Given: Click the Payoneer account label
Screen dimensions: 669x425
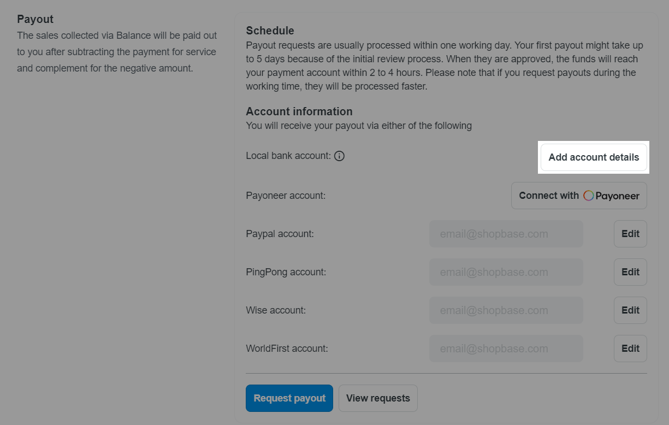Looking at the screenshot, I should click(286, 196).
